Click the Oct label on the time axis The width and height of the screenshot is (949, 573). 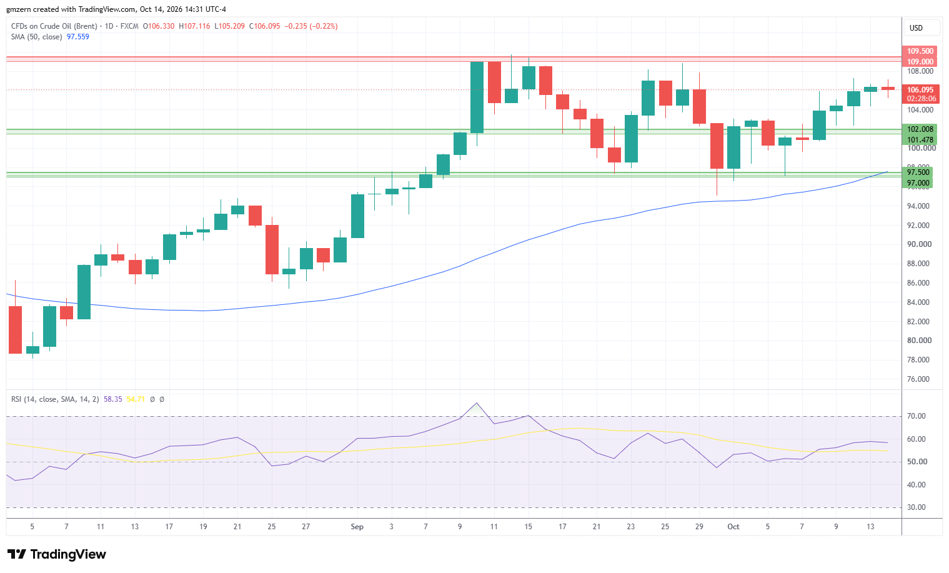click(x=733, y=527)
